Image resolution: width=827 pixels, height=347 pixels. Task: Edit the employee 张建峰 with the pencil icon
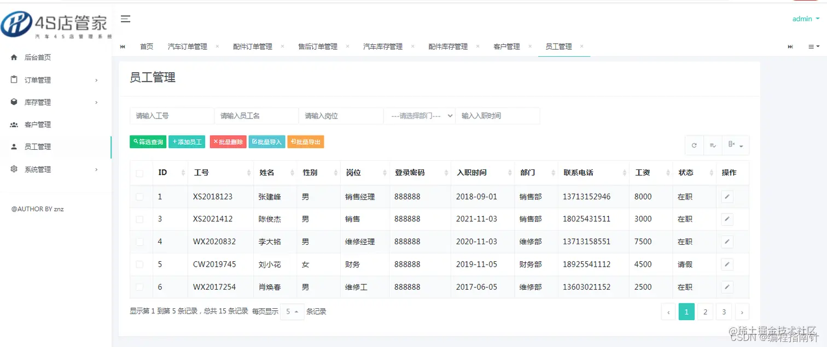[727, 197]
